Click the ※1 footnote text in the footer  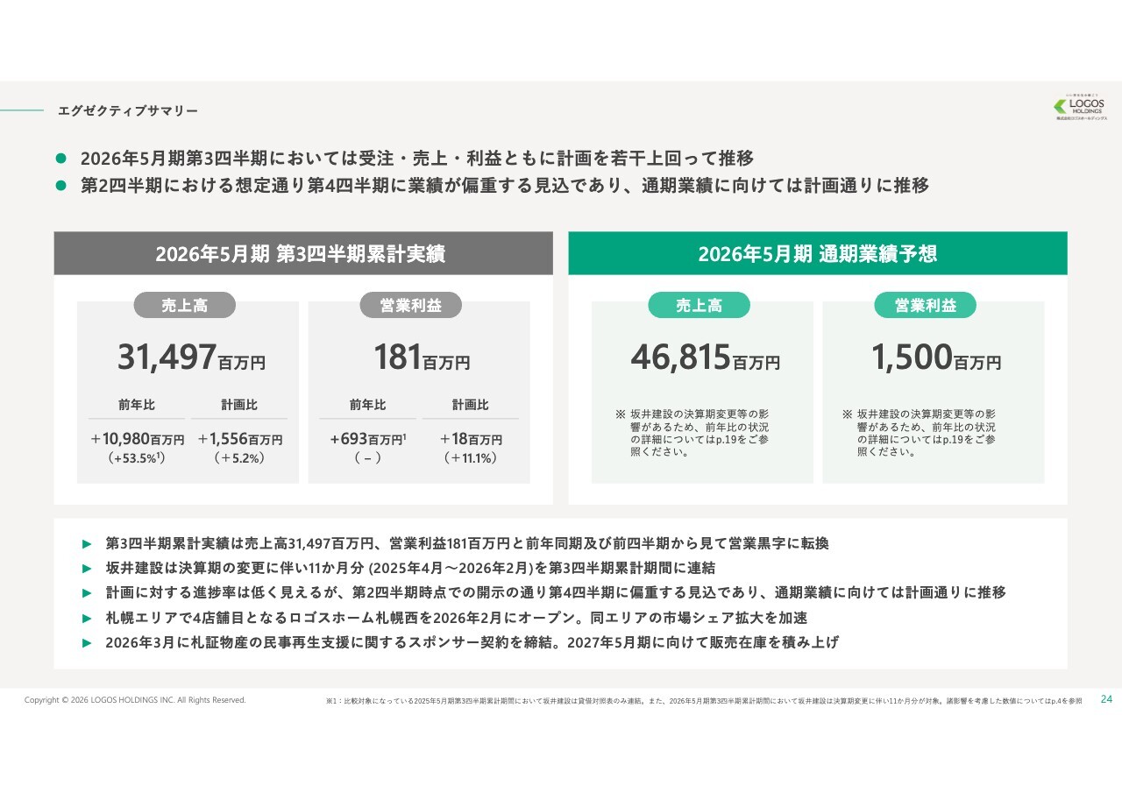(703, 701)
